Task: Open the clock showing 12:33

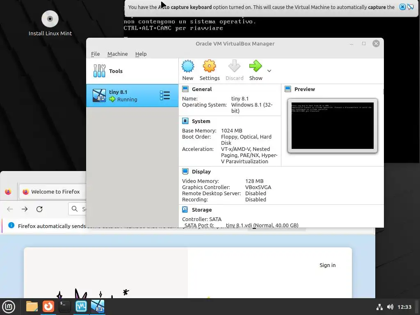Action: coord(404,307)
